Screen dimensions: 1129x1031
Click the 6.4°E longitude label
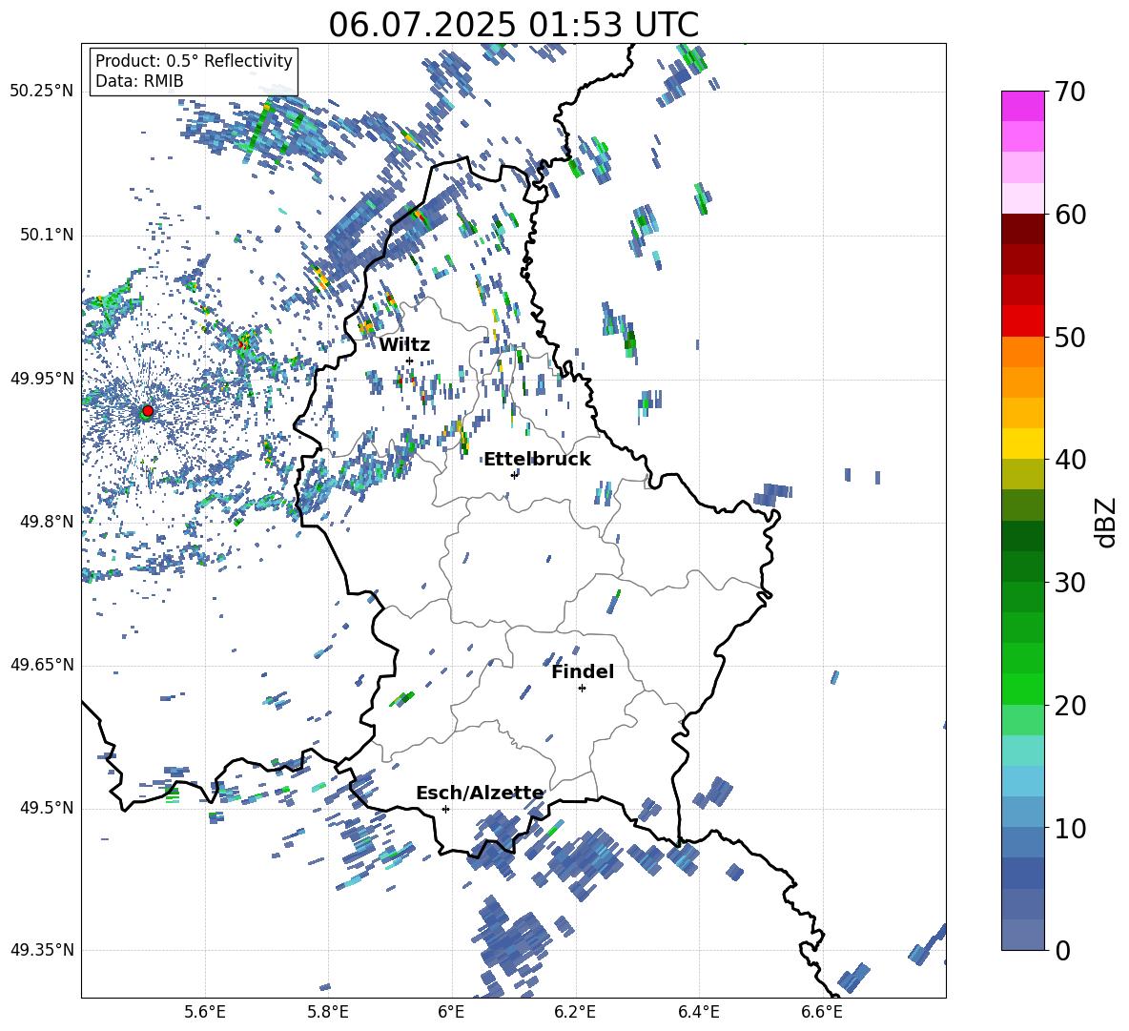click(699, 1013)
